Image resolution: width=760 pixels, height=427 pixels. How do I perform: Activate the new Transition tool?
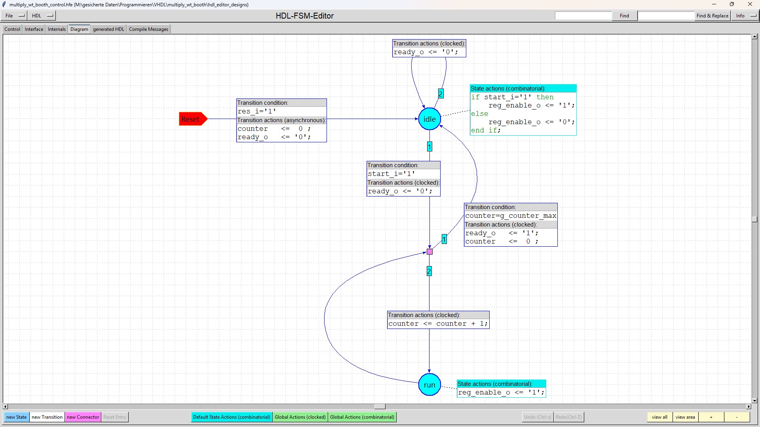point(47,417)
